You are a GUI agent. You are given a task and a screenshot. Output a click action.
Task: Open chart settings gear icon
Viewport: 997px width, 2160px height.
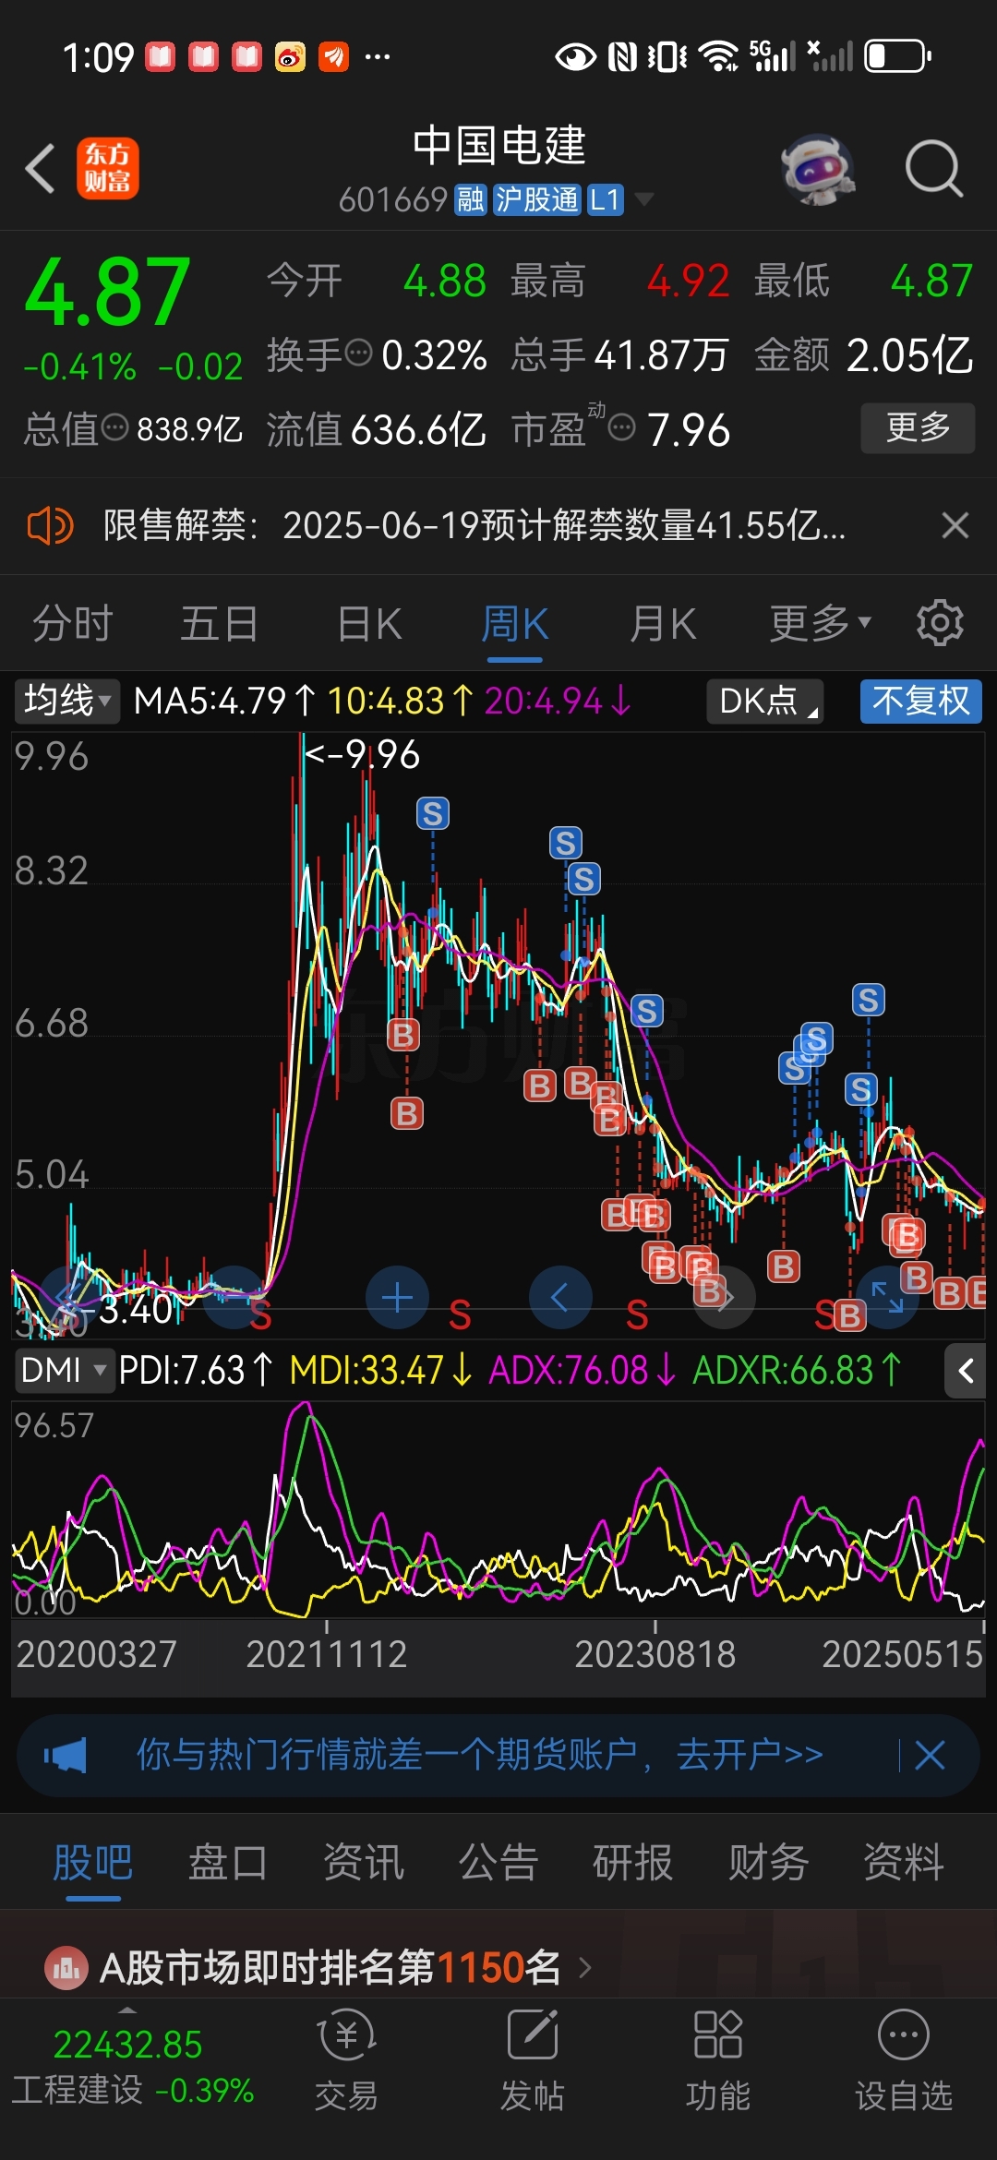click(940, 623)
